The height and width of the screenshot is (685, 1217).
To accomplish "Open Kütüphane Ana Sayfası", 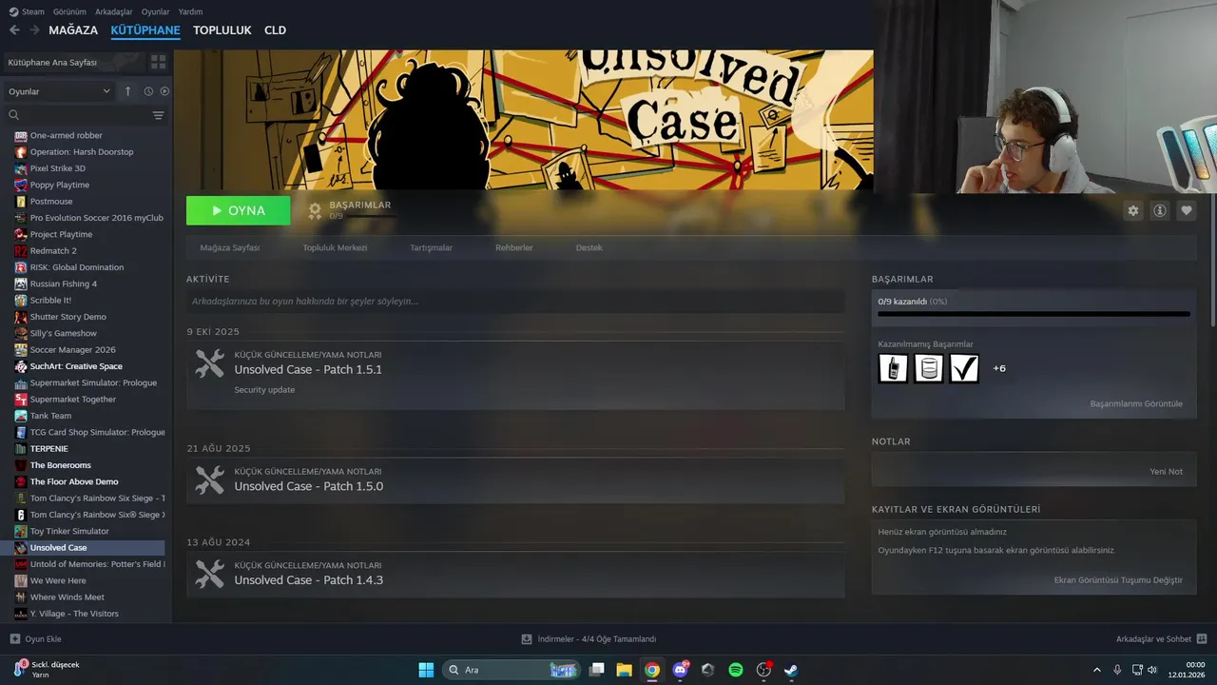I will (74, 62).
